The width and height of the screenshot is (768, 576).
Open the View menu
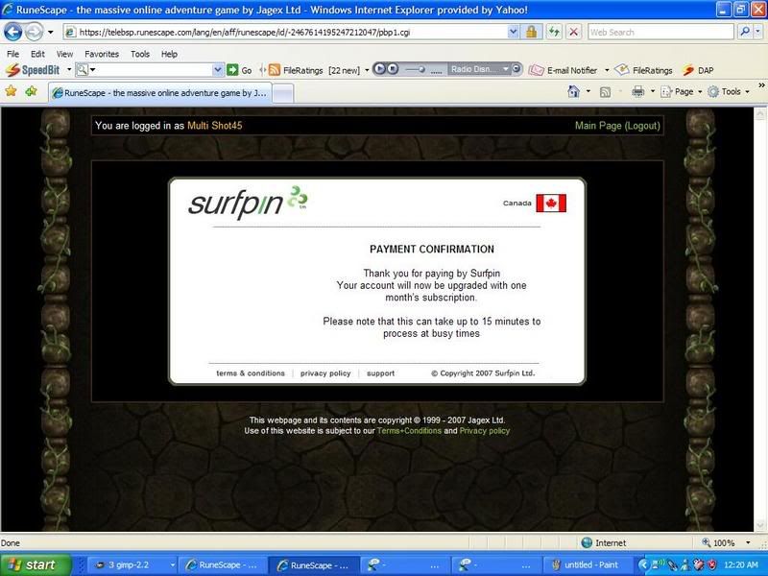(x=64, y=54)
